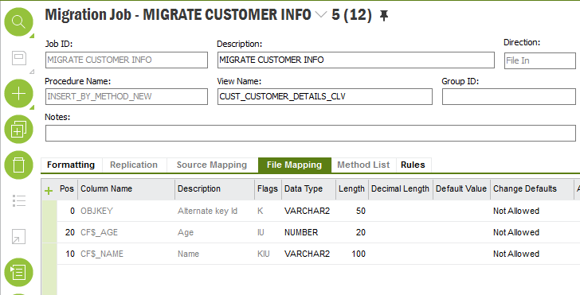The height and width of the screenshot is (295, 580).
Task: Switch to the Rules tab
Action: 413,165
